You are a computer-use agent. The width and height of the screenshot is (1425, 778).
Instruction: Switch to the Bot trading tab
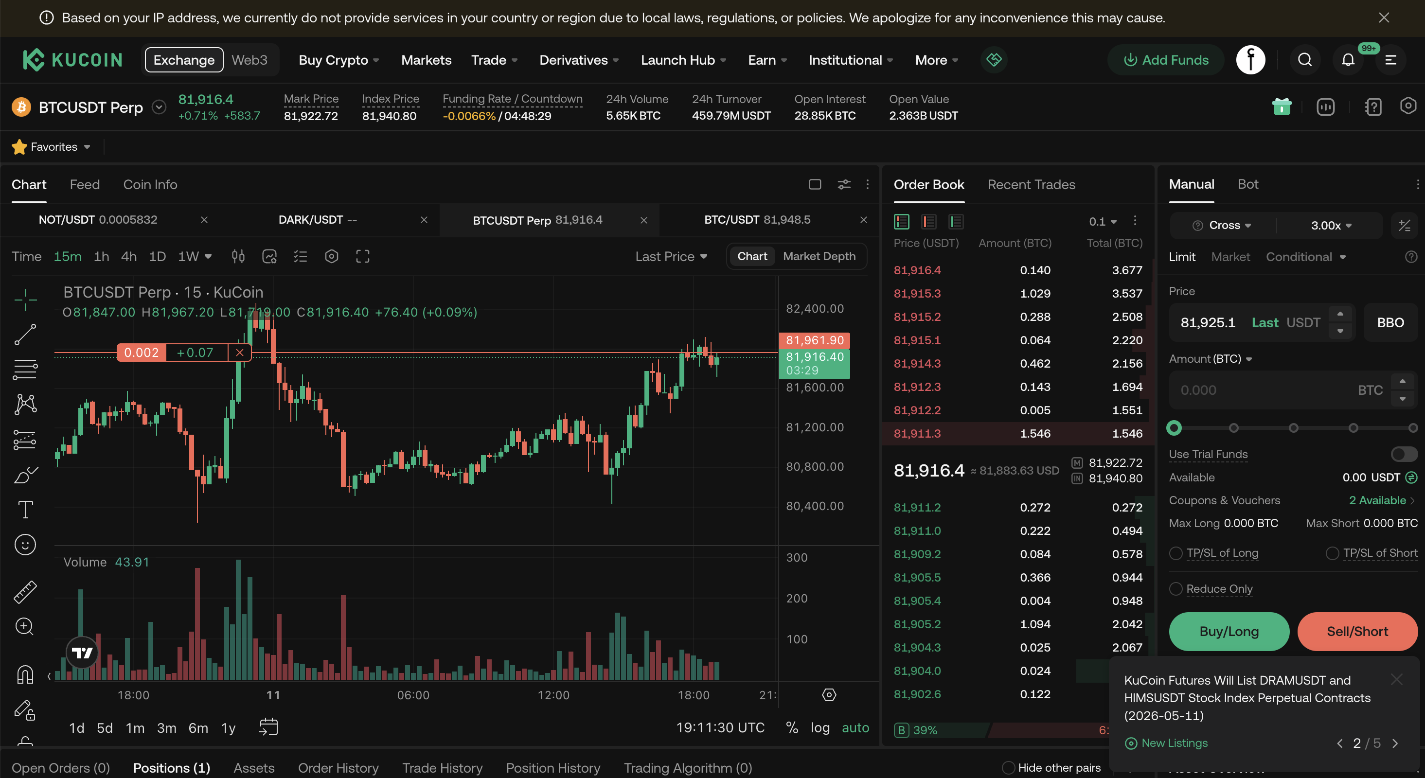[1247, 184]
